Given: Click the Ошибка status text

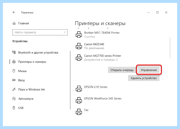Looking at the screenshot, I should [x=89, y=37].
